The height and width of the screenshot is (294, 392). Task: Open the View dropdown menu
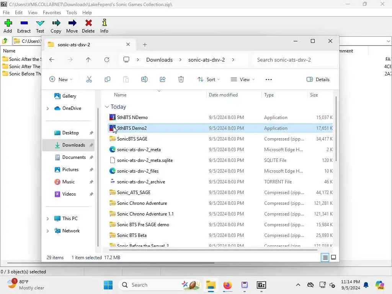[242, 80]
